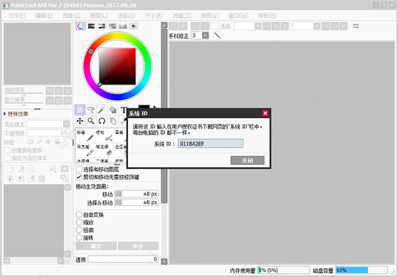Click the new layer icon
398x277 pixels.
[10, 169]
